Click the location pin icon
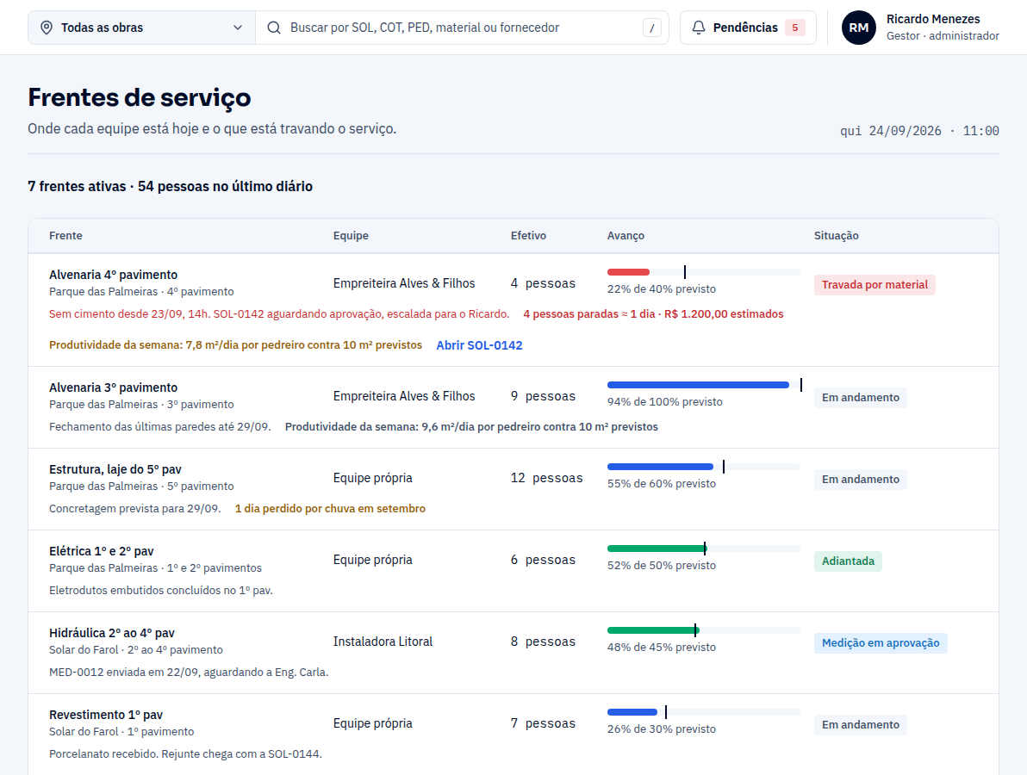This screenshot has height=775, width=1027. click(x=47, y=28)
